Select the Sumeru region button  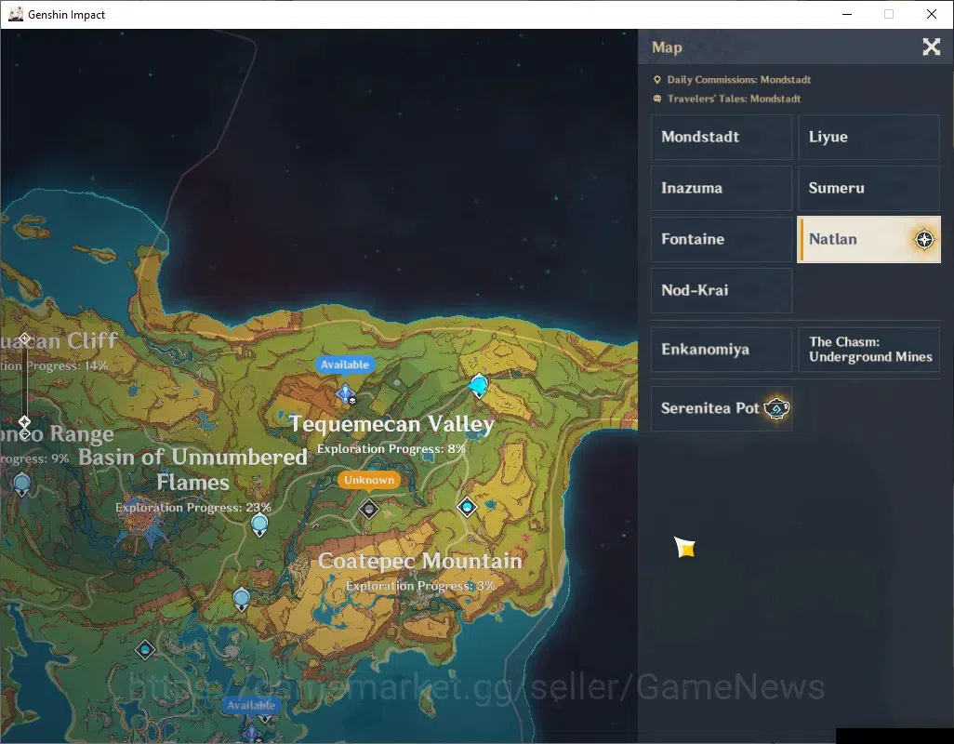pos(868,188)
